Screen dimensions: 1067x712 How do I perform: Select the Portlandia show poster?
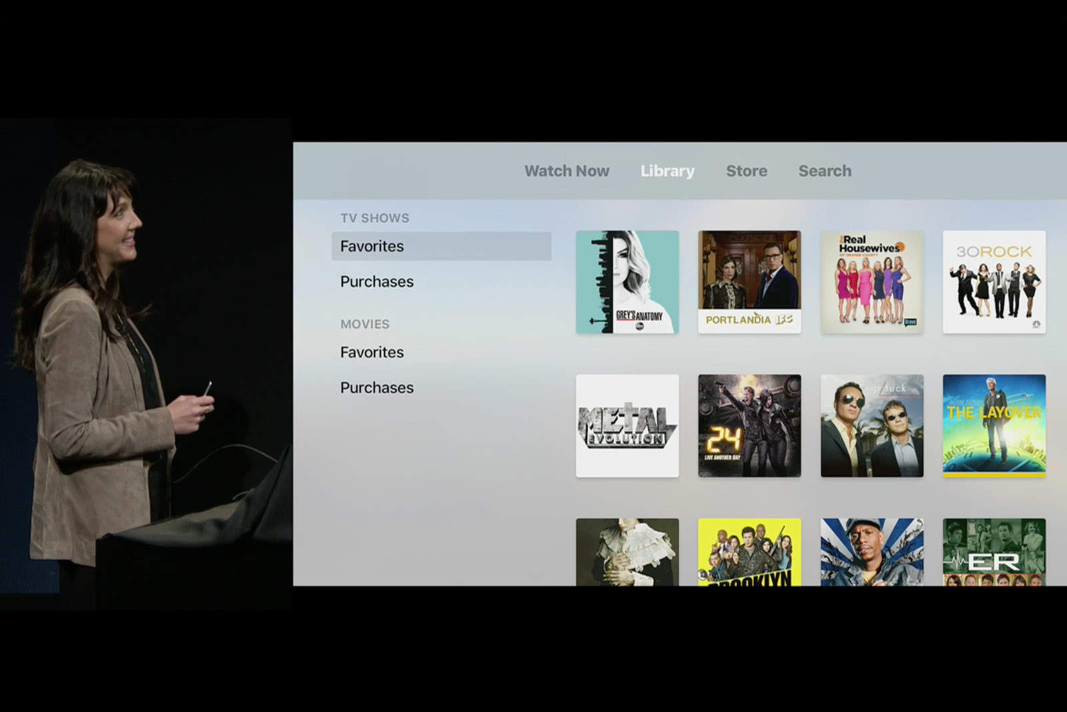click(750, 282)
